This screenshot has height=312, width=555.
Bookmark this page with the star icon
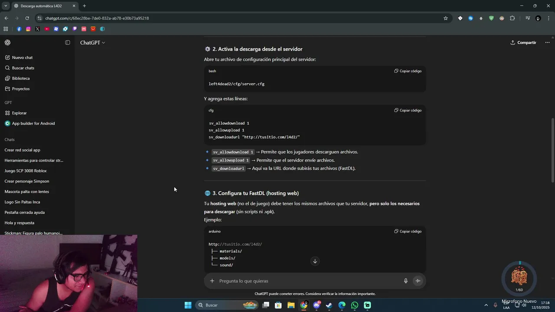click(445, 18)
